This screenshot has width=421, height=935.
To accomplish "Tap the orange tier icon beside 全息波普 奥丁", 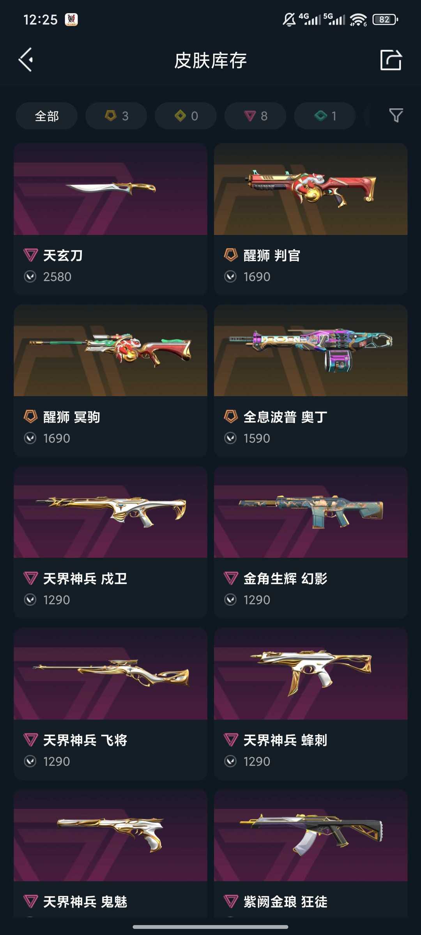I will 231,417.
